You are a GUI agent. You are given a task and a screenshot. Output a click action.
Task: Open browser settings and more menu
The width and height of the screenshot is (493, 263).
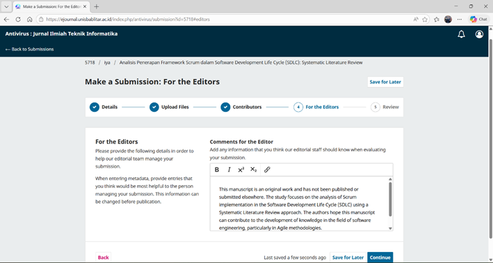click(x=460, y=19)
